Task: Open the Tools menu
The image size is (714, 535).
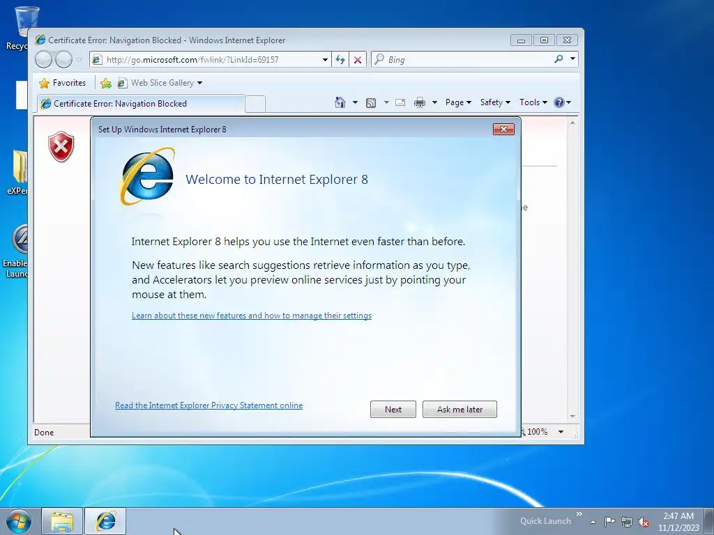Action: [x=533, y=102]
